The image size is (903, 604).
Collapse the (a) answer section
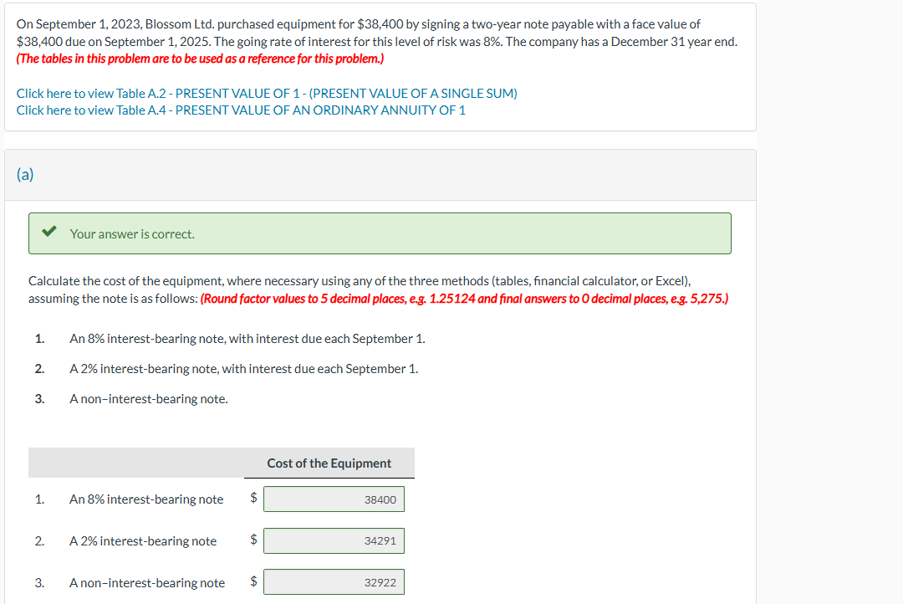point(25,175)
